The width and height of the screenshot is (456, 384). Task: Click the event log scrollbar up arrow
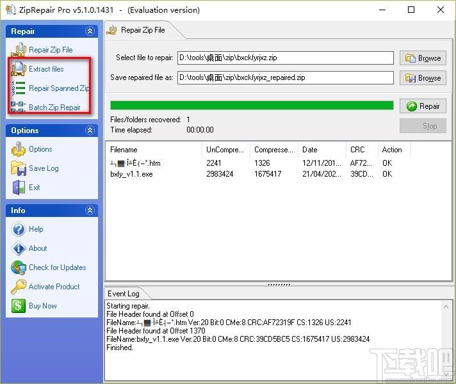[x=446, y=307]
